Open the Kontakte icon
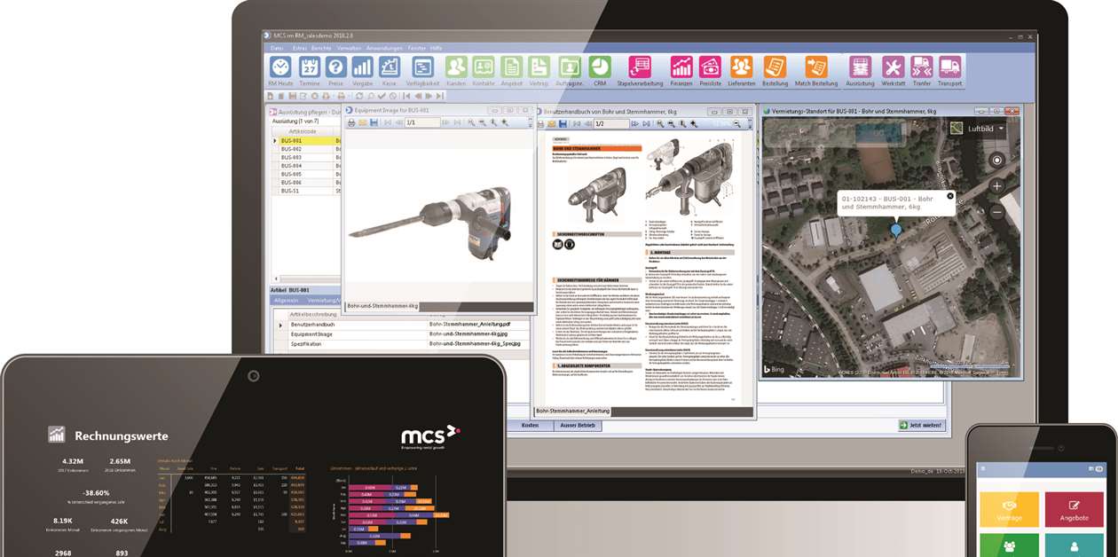Screen dimensions: 1118x557 [x=484, y=67]
